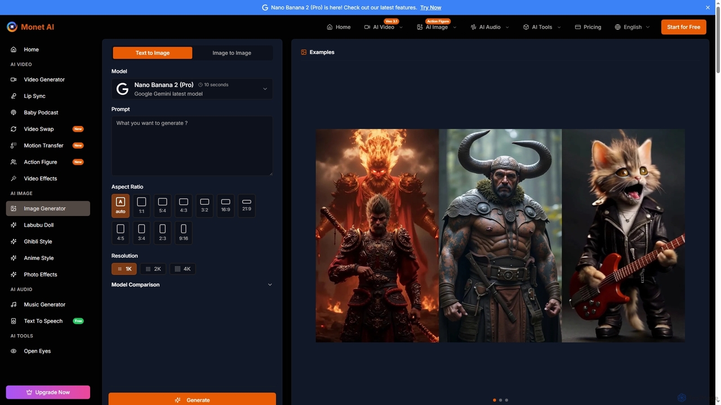This screenshot has height=405, width=721.
Task: Click the first examples carousel dot
Action: (495, 400)
